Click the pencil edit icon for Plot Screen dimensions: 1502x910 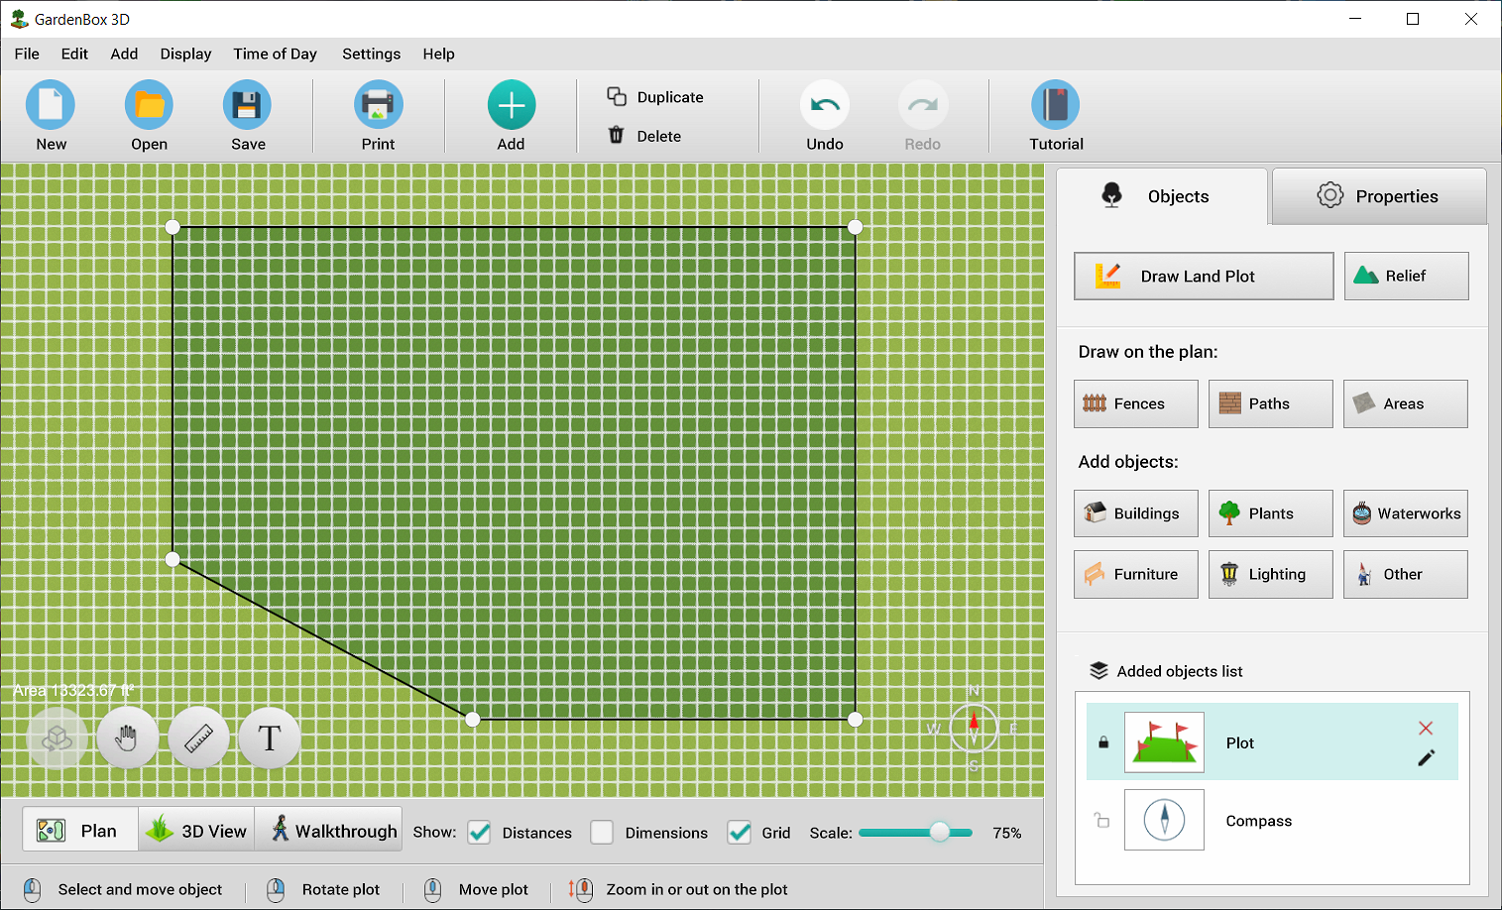click(1426, 758)
